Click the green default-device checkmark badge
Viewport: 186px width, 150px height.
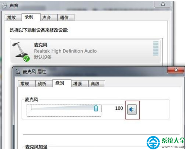[x=26, y=58]
